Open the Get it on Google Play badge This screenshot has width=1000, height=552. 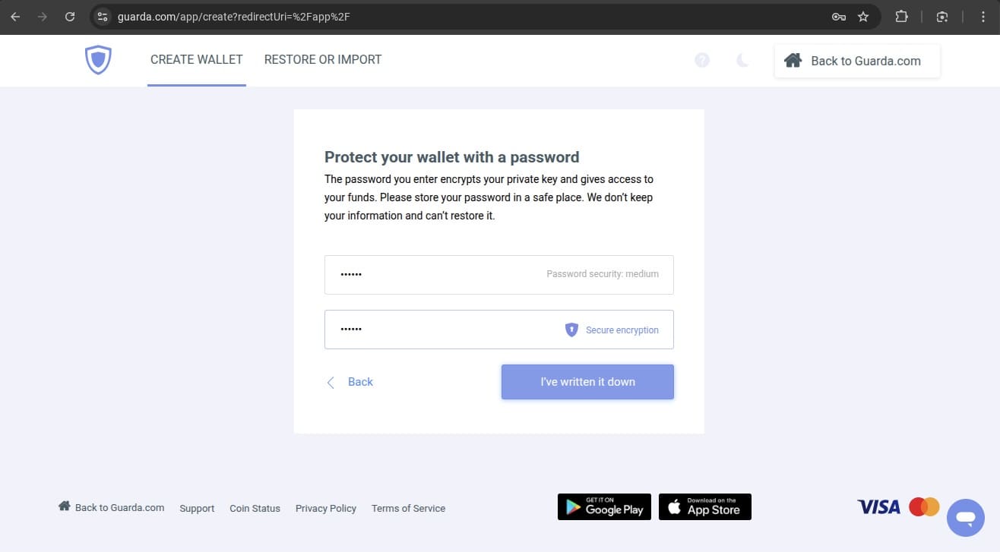[604, 506]
